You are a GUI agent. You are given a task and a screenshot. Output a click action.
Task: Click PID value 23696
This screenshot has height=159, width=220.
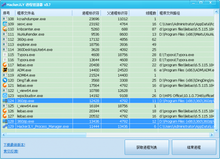pos(94,19)
